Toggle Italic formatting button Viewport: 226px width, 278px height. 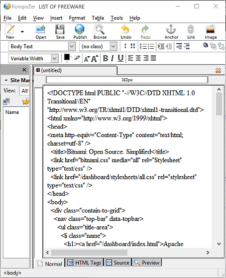(112, 58)
